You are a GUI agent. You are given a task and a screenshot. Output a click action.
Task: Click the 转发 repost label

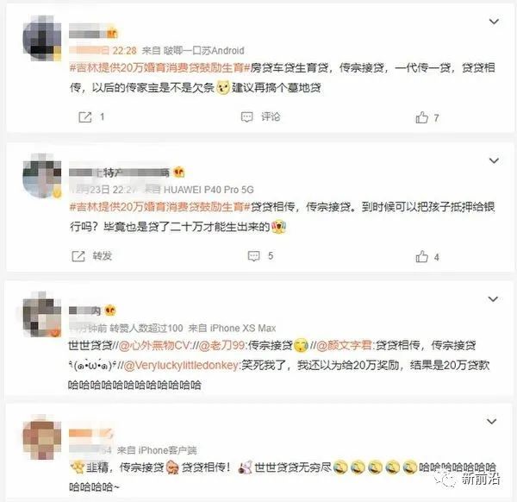point(103,256)
